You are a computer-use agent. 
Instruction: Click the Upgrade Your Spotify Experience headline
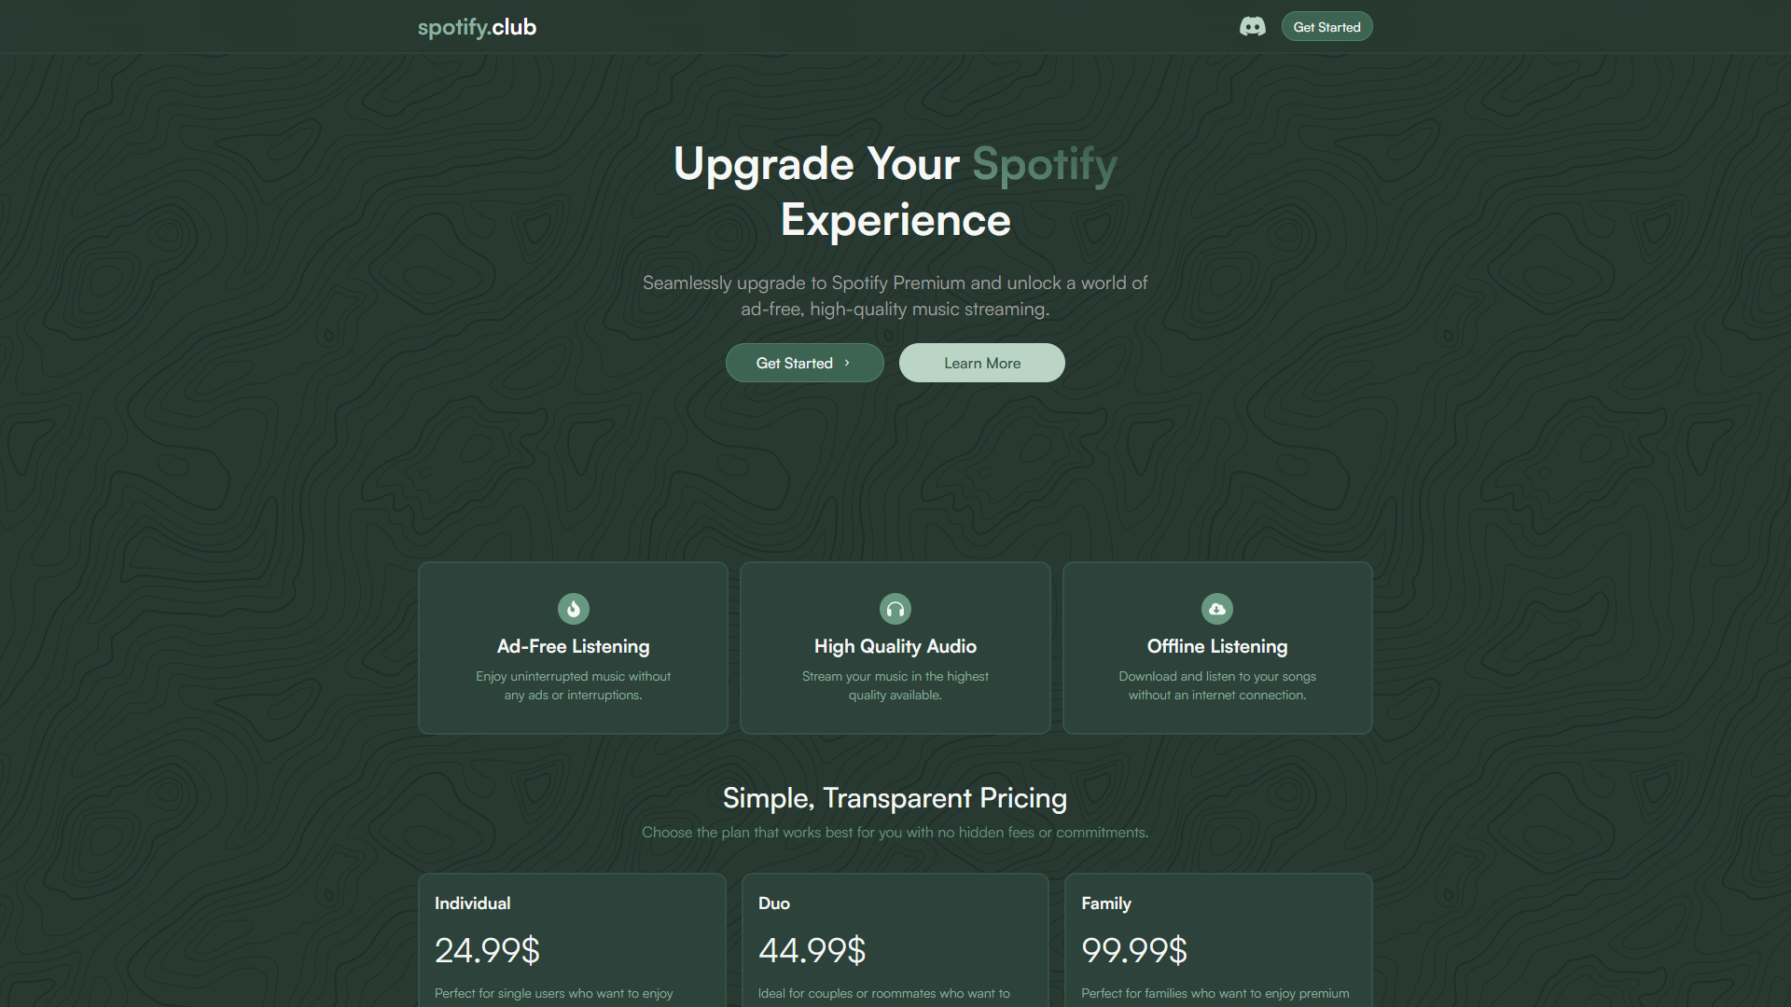(895, 192)
